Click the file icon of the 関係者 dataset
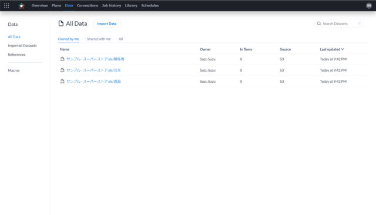376x215 pixels. click(x=62, y=59)
